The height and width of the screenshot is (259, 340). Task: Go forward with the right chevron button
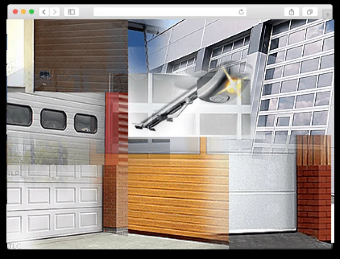pyautogui.click(x=55, y=12)
